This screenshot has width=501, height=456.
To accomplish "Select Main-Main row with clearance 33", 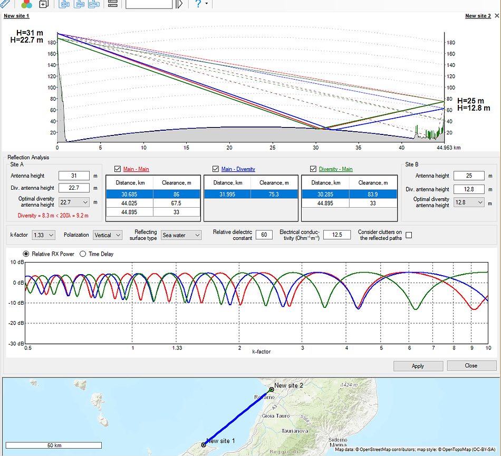I will pyautogui.click(x=153, y=212).
